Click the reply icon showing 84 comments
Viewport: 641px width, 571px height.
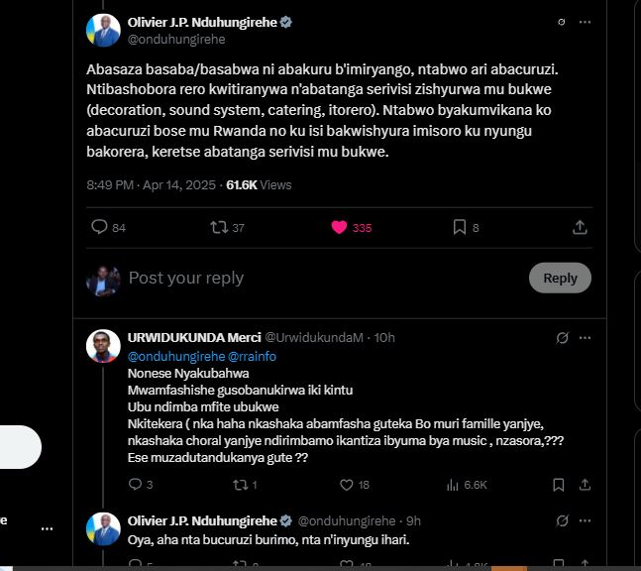pyautogui.click(x=99, y=227)
